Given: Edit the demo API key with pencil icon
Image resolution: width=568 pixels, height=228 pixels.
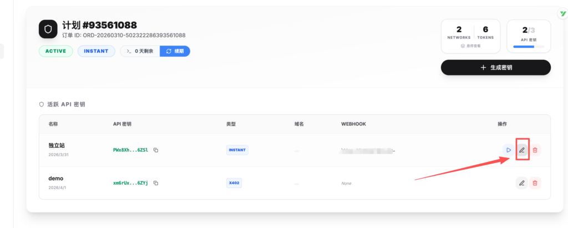Looking at the screenshot, I should click(x=521, y=183).
